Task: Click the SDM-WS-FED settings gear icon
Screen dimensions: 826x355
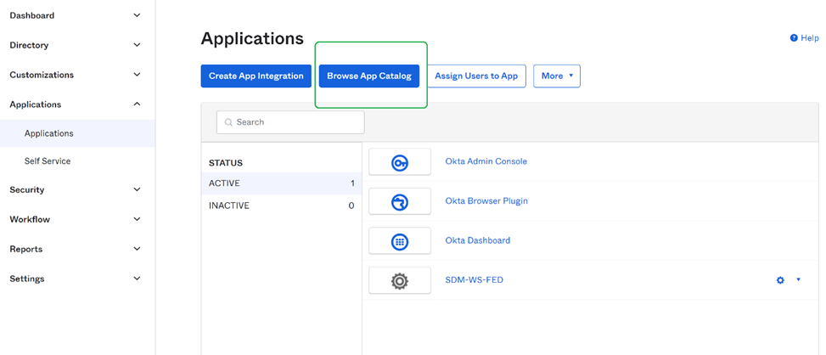Action: 780,280
